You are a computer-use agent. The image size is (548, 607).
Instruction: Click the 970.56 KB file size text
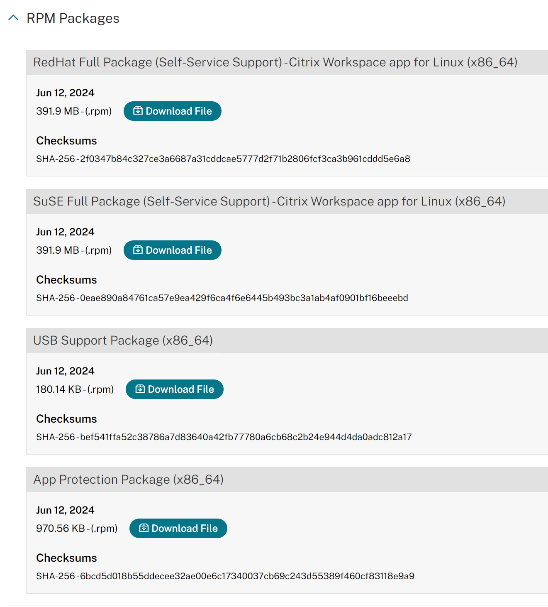tap(77, 529)
